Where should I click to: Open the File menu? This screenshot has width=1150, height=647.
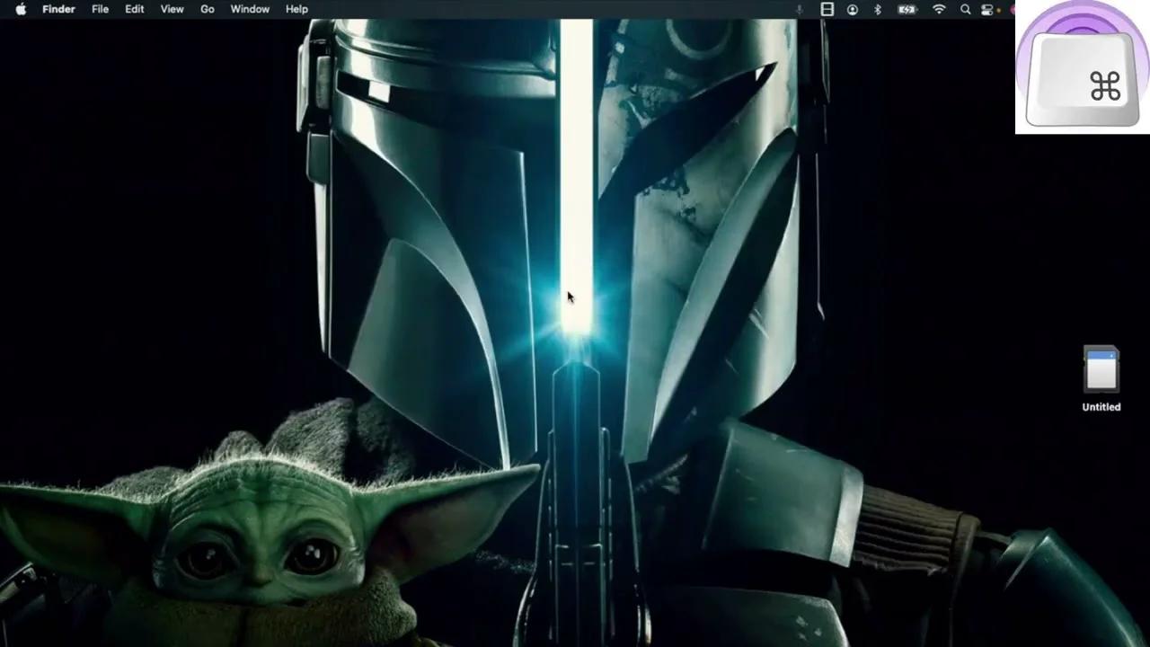[100, 9]
